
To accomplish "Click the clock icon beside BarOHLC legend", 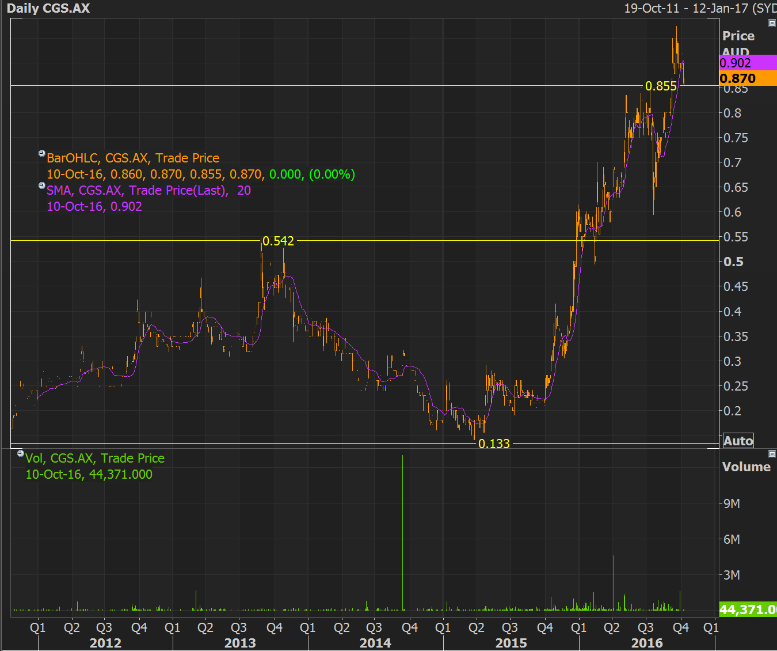I will point(41,153).
